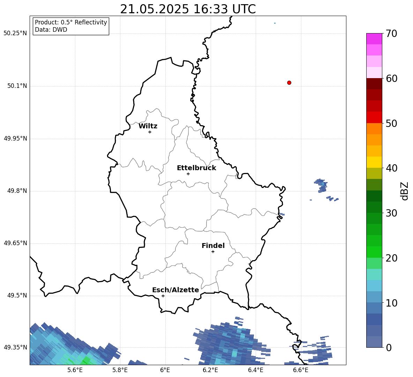Click the 5.8°E longitude label
Screen dimensions: 413x377
[x=120, y=370]
